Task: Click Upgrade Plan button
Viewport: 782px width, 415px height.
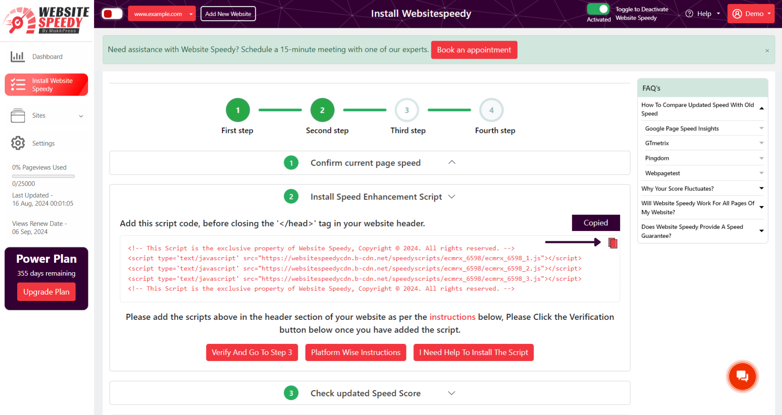Action: [x=46, y=292]
